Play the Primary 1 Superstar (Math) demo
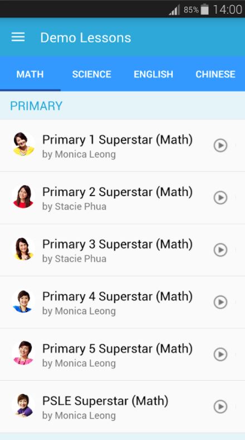The height and width of the screenshot is (440, 245). tap(220, 146)
